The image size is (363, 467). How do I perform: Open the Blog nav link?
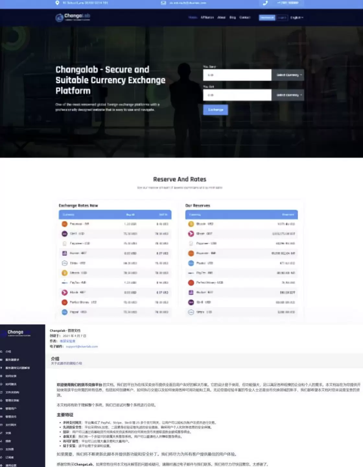pyautogui.click(x=233, y=18)
